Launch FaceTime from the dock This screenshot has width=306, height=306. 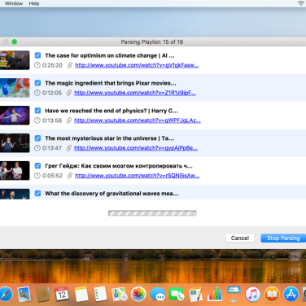tap(177, 295)
